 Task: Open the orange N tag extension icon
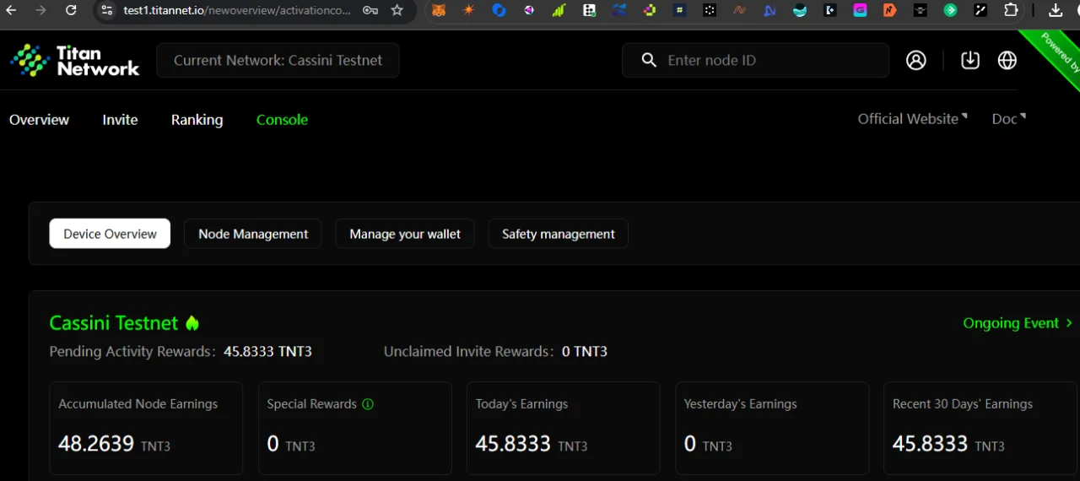click(x=890, y=10)
